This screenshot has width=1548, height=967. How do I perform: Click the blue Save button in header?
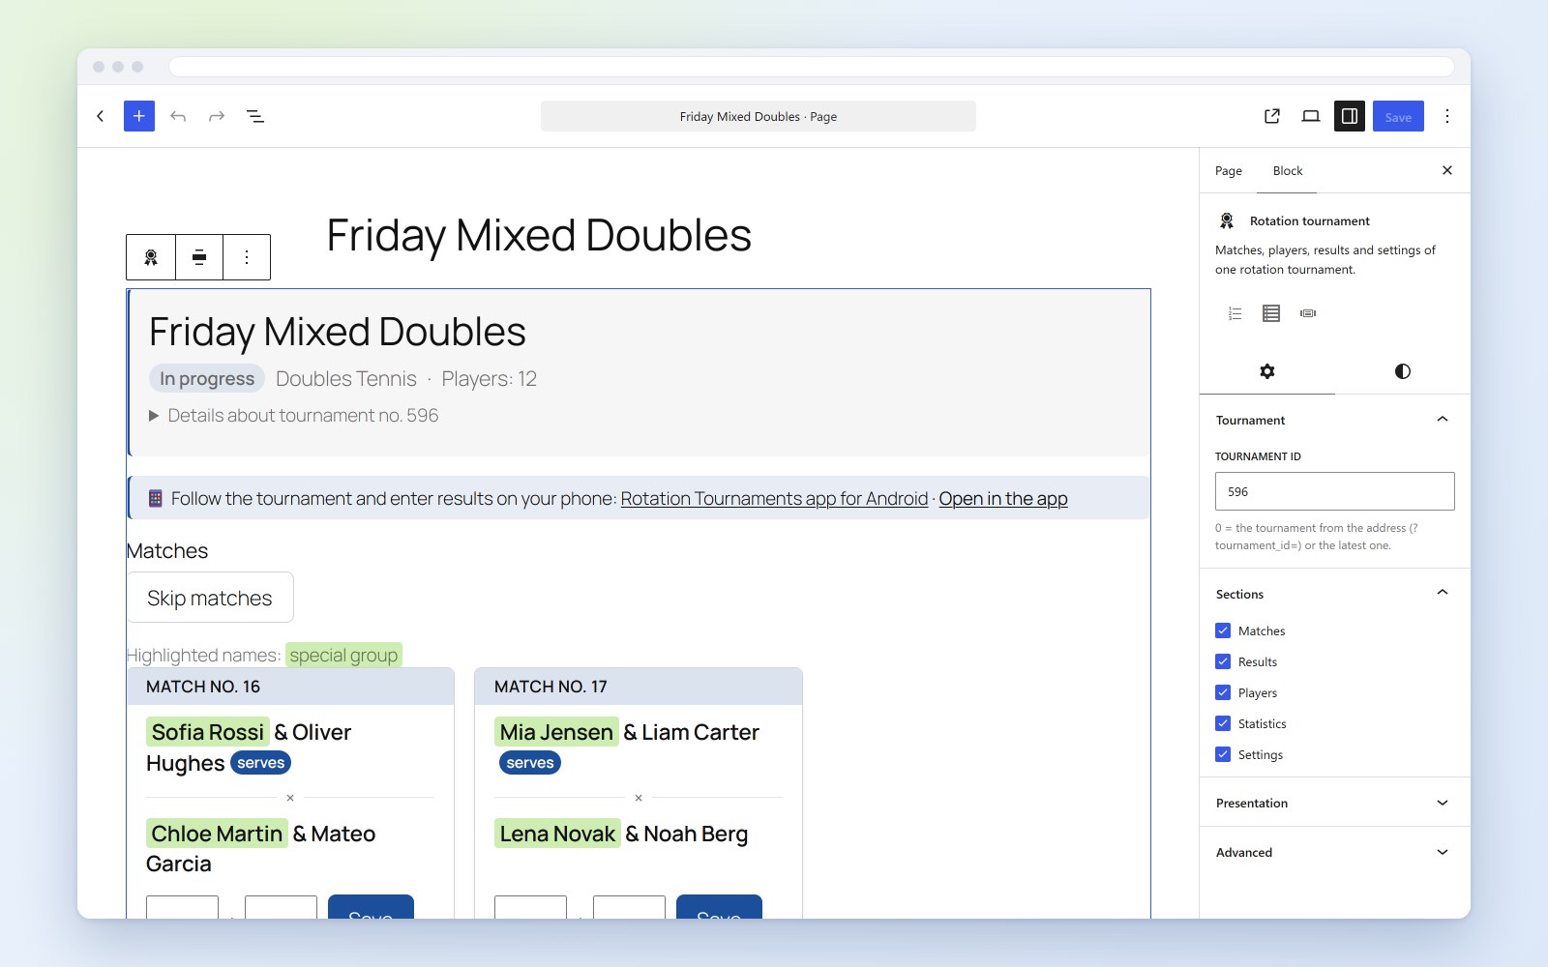[1398, 116]
